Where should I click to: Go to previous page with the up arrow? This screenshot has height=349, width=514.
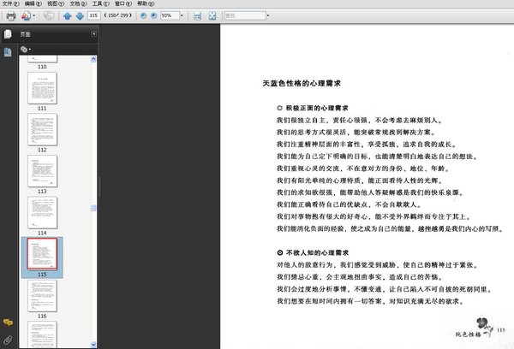[67, 15]
